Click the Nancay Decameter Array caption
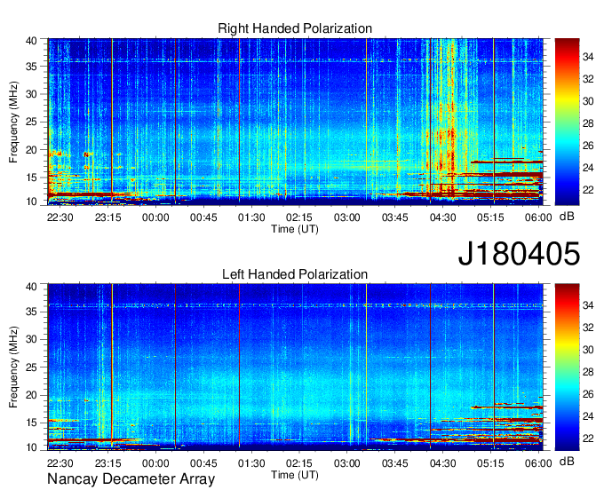The height and width of the screenshot is (490, 604). click(131, 479)
